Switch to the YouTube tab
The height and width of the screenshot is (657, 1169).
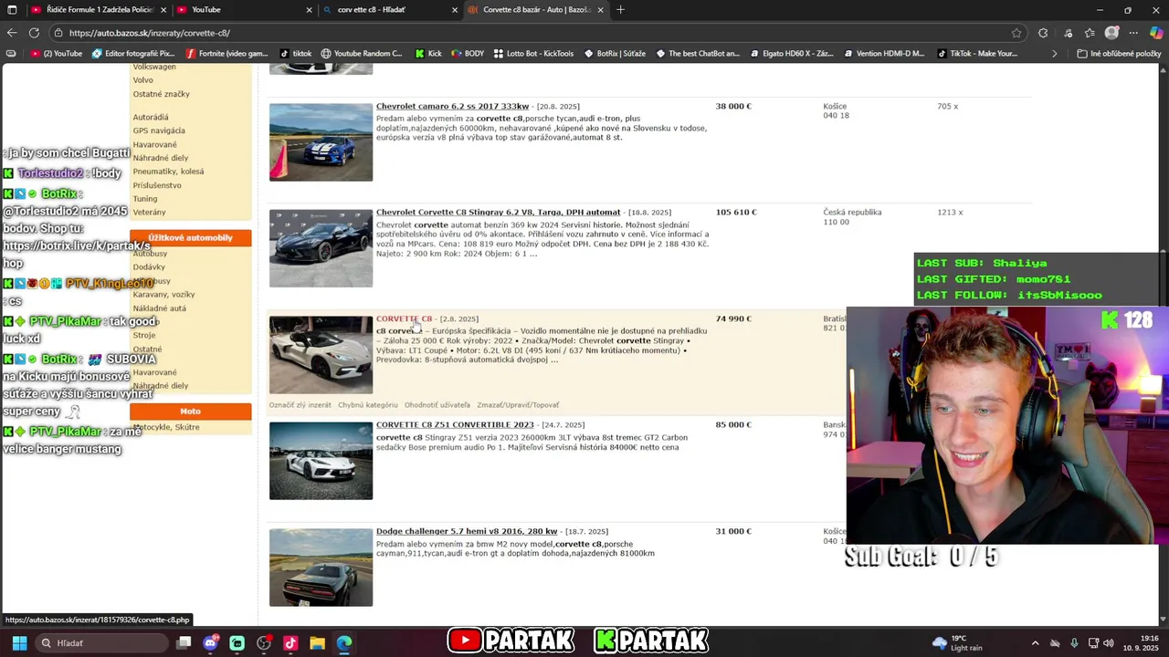(245, 10)
